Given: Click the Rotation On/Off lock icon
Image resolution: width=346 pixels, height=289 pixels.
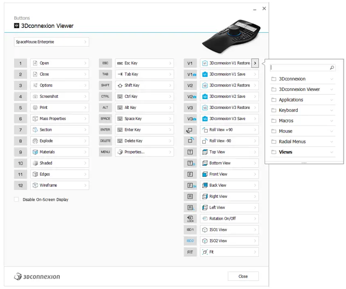Looking at the screenshot, I should click(x=204, y=219).
